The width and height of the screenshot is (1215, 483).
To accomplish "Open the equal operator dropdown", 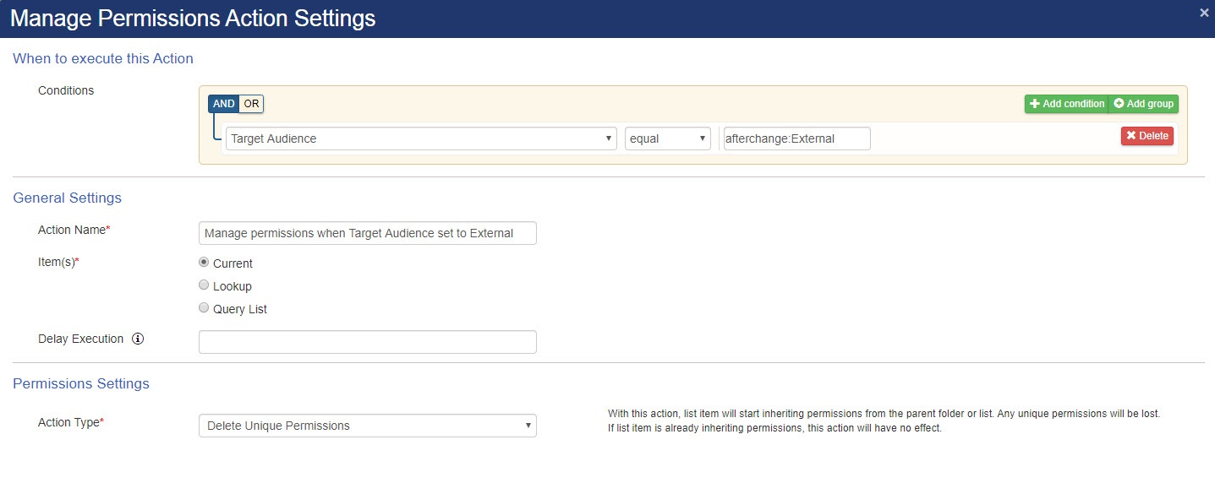I will click(668, 138).
